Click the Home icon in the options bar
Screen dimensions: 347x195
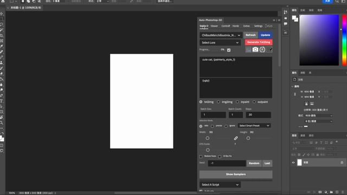[x=3, y=1]
